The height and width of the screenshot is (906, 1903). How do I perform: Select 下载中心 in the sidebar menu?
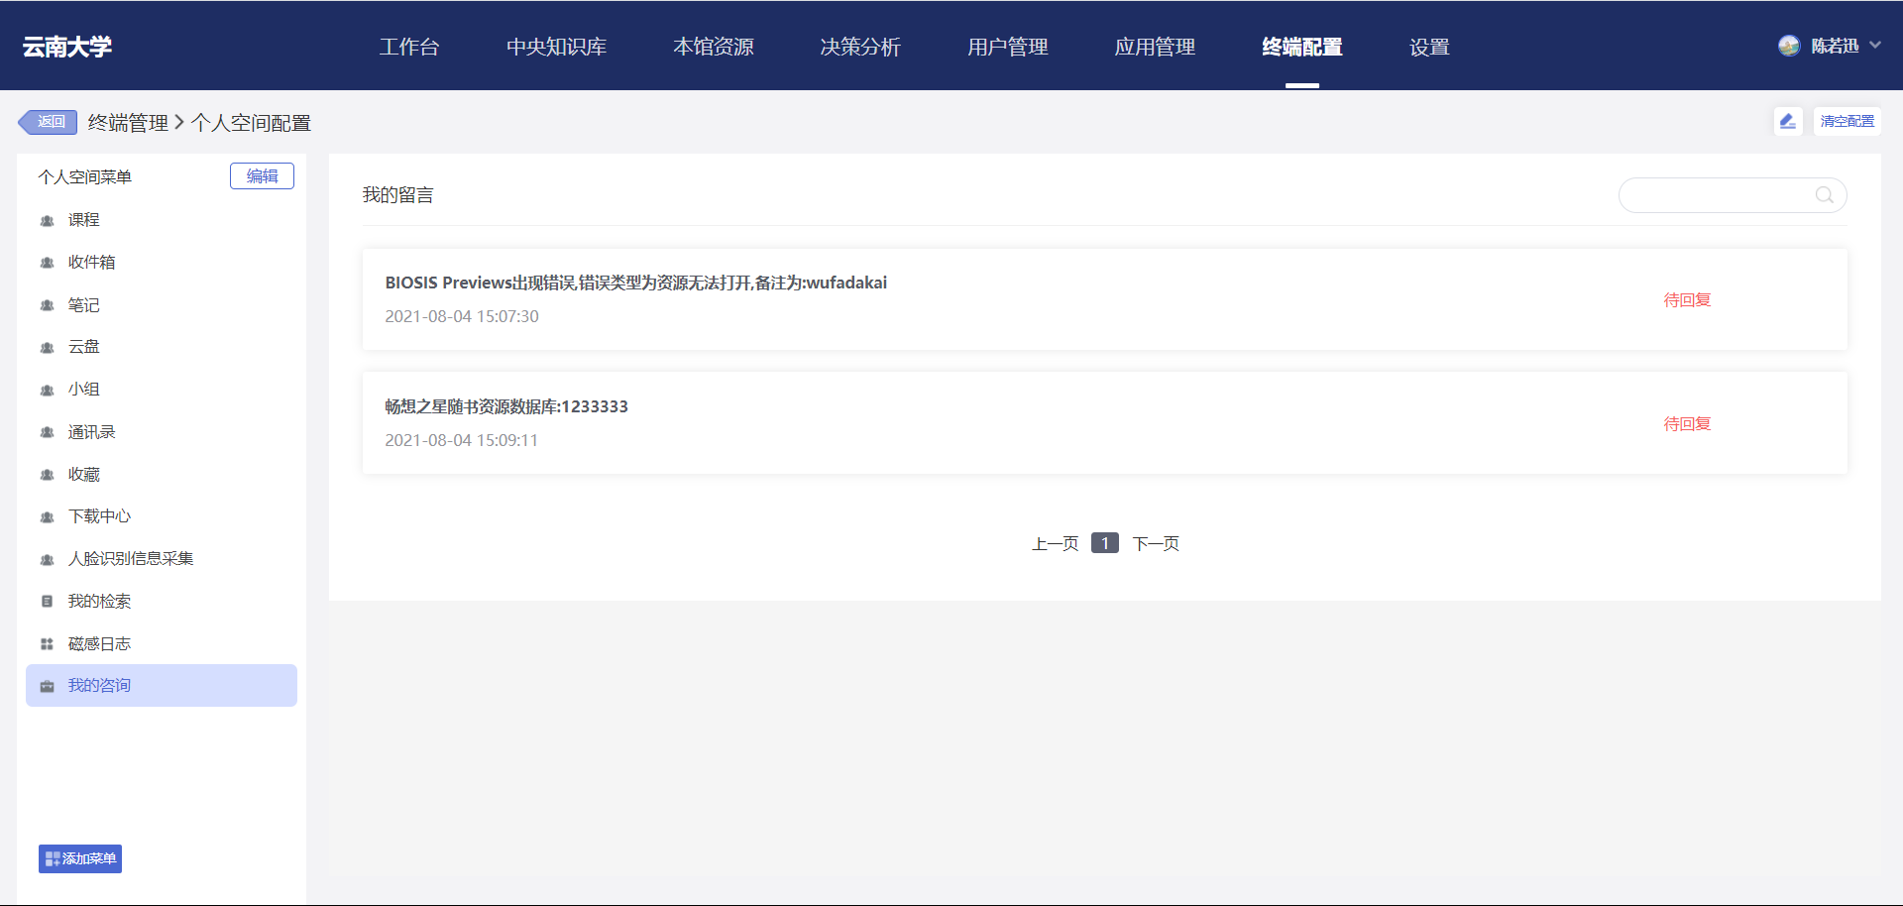(162, 516)
